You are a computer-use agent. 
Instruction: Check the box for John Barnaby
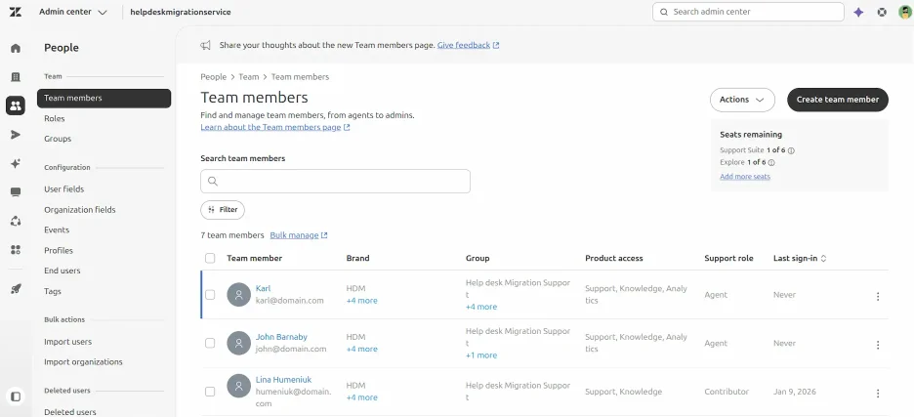tap(210, 343)
